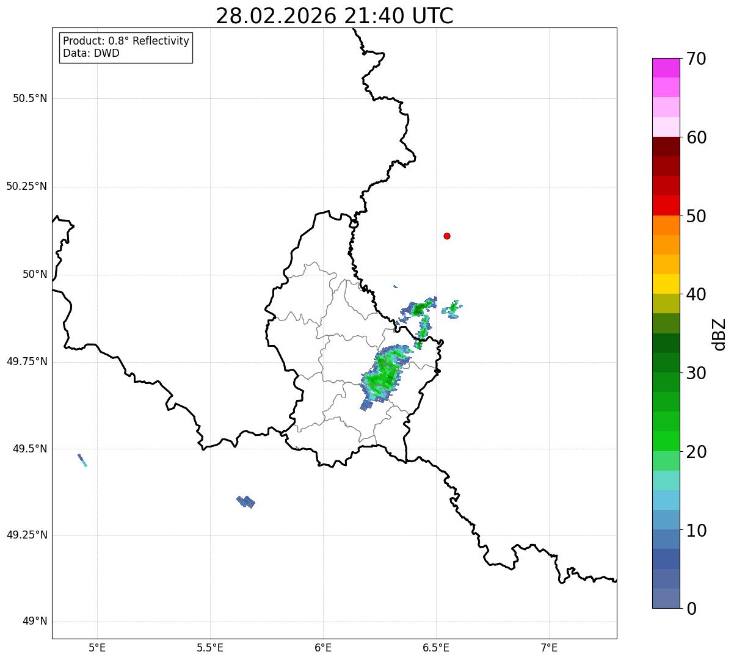Click the 6.5°E longitude label
Viewport: 734px width, 660px height.
click(436, 647)
